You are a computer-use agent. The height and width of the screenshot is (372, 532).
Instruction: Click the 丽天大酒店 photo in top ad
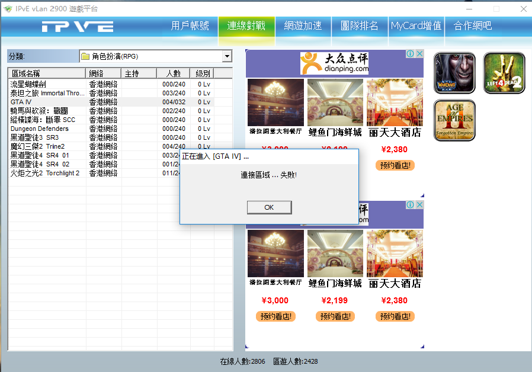(395, 102)
